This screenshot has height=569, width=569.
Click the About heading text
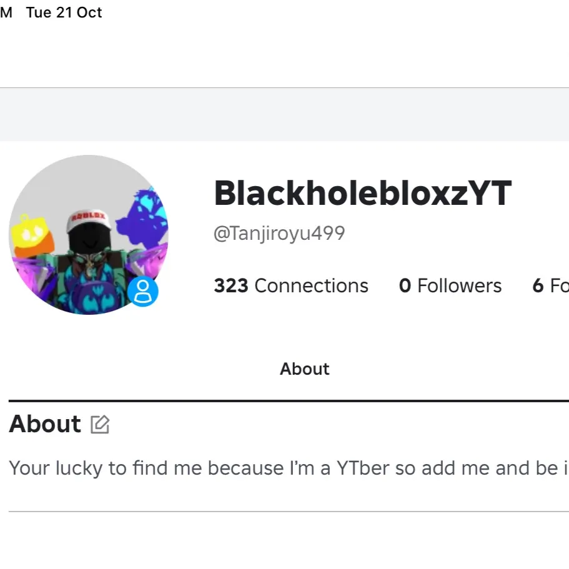(44, 424)
